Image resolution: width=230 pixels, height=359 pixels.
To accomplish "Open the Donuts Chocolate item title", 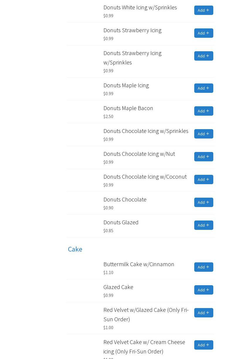I will click(x=125, y=199).
